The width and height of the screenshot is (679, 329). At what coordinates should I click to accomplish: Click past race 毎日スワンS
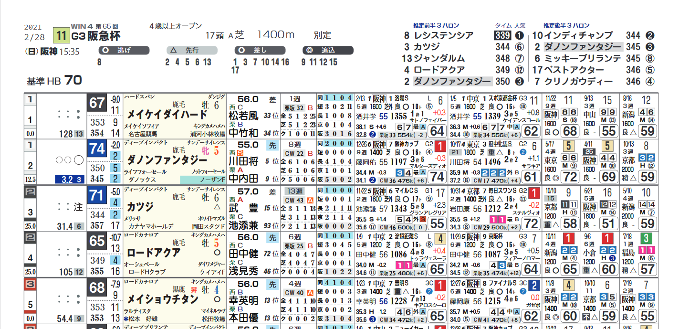502,191
